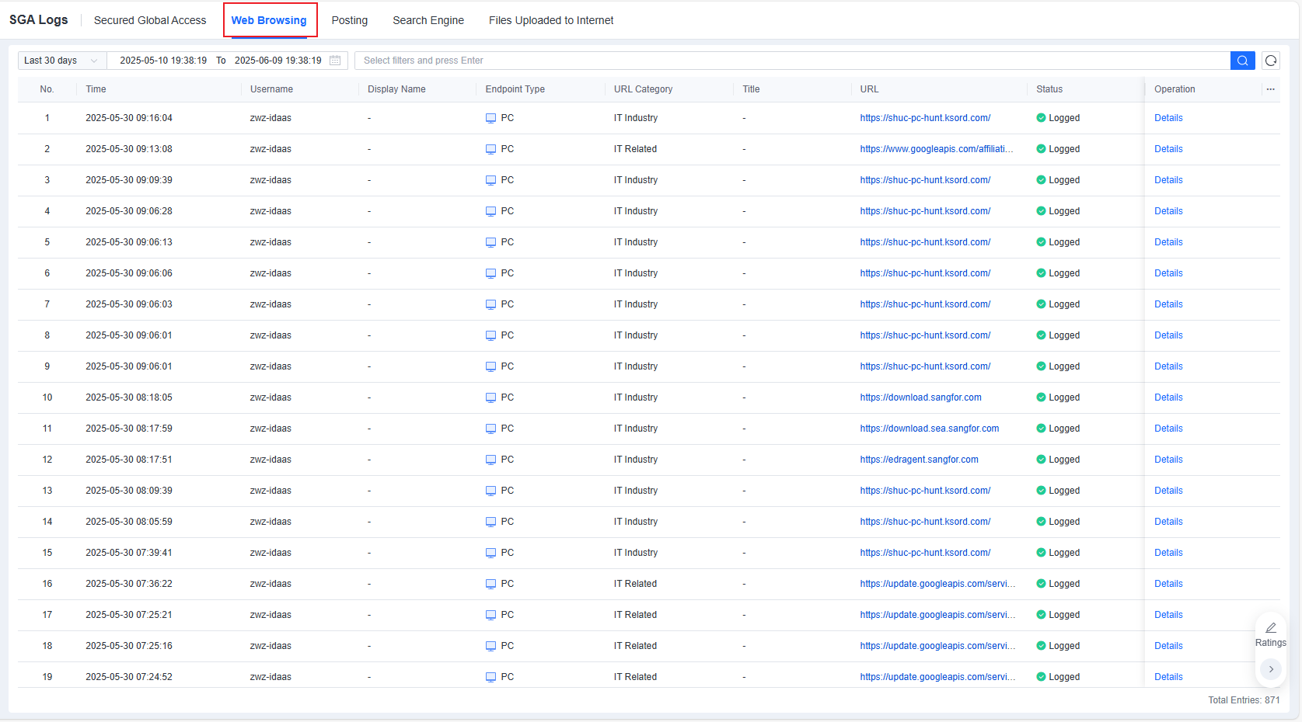
Task: Click IT Related category in row 2
Action: [x=635, y=149]
